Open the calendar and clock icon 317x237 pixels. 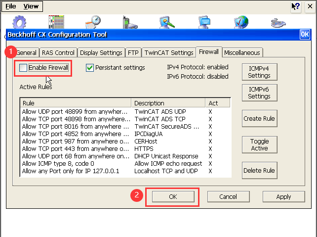(93, 22)
